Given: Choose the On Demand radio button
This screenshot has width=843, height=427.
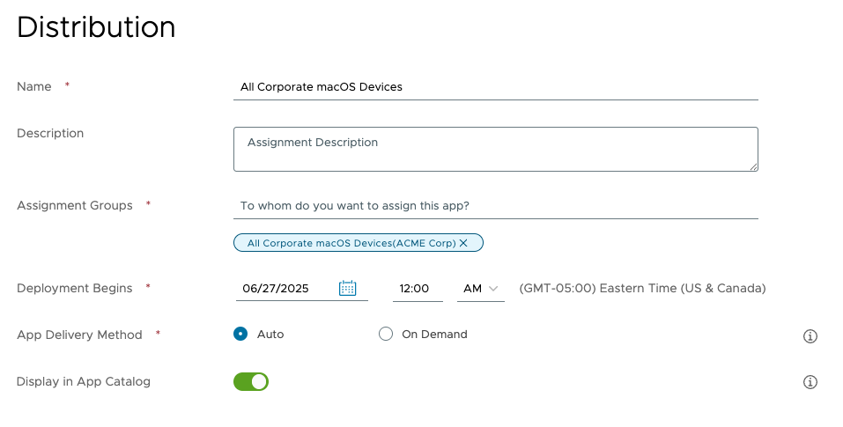Looking at the screenshot, I should coord(385,335).
